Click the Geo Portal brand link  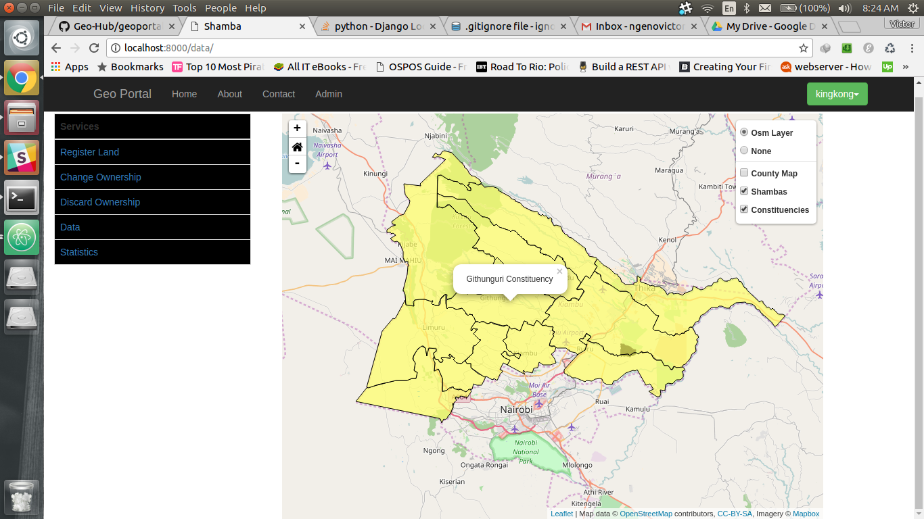[x=122, y=94]
